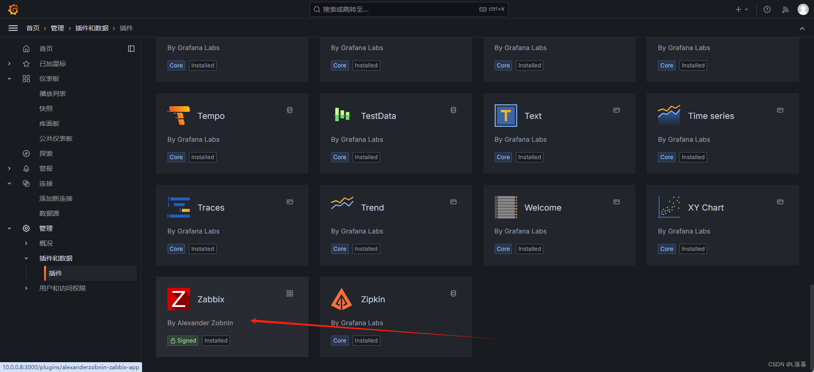The image size is (814, 372).
Task: Expand the 已加星标 sidebar section
Action: point(9,64)
